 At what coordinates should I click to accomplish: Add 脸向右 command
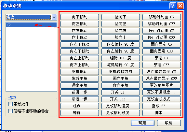click(x=121, y=31)
